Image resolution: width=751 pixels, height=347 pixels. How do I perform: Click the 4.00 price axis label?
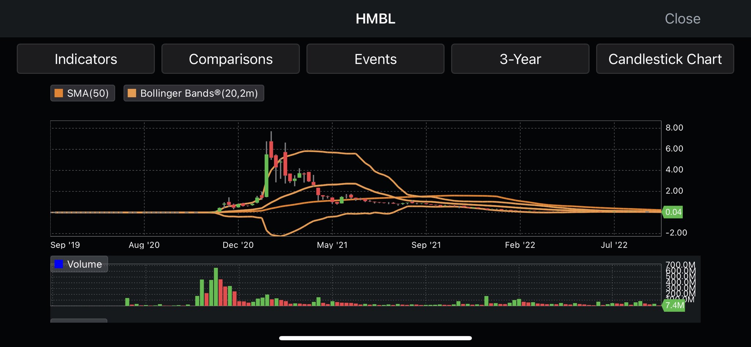click(x=674, y=169)
